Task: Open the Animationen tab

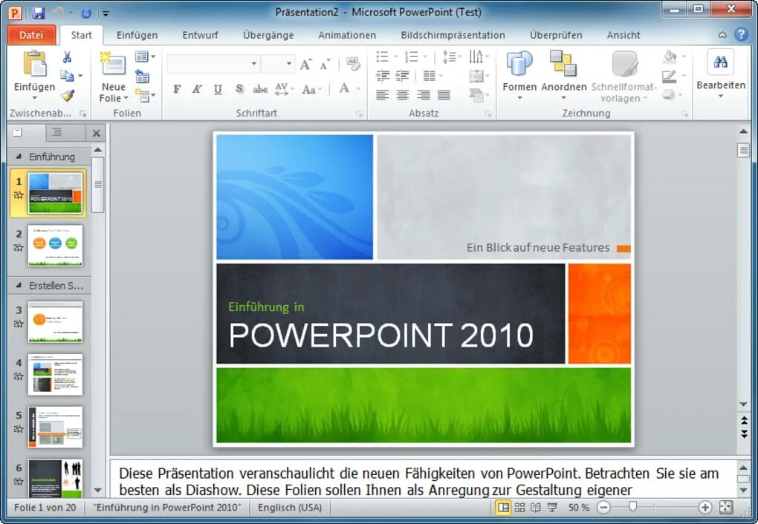Action: (347, 36)
